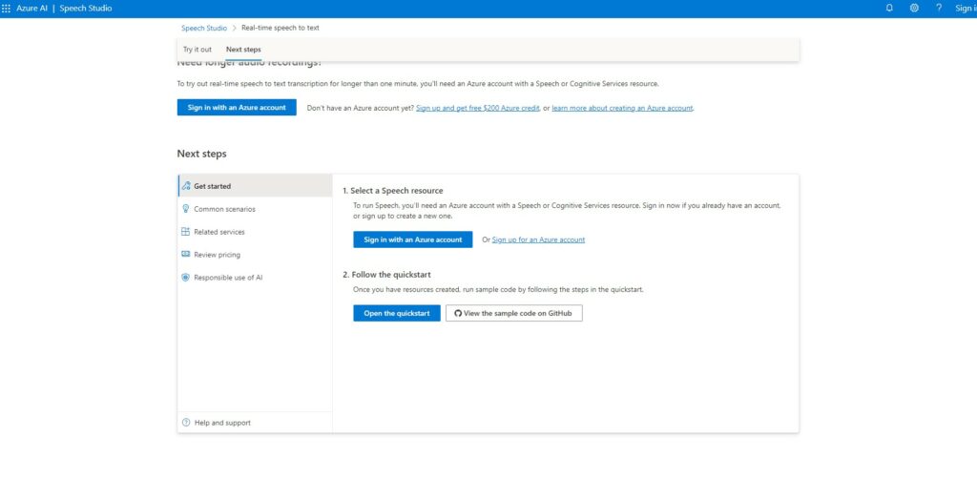The image size is (977, 478).
Task: Switch to the Try it out tab
Action: coord(197,50)
